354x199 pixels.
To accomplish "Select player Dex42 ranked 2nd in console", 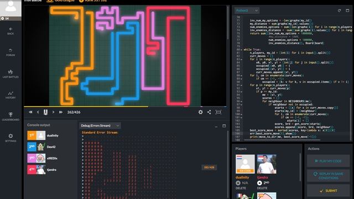I will [x=41, y=147].
